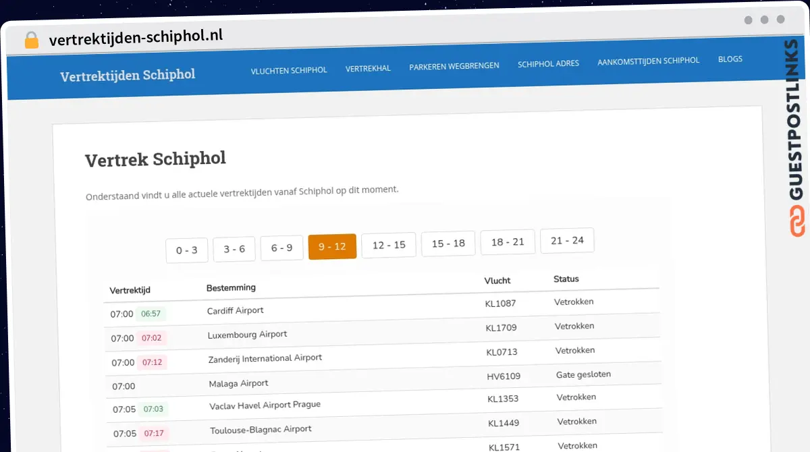Image resolution: width=810 pixels, height=452 pixels.
Task: Click the Gate gesloten status
Action: click(x=583, y=374)
